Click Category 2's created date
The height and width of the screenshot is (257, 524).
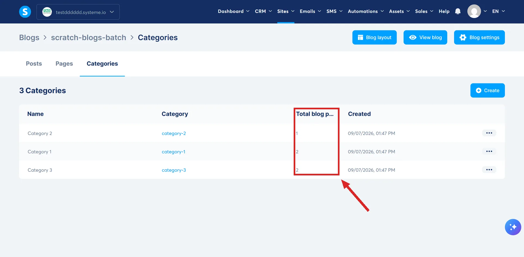371,133
